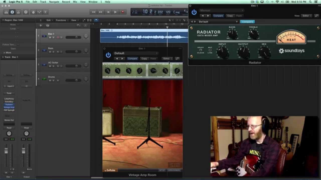Toggle power button of Radiator plugin
Image resolution: width=321 pixels, height=180 pixels.
pyautogui.click(x=194, y=12)
